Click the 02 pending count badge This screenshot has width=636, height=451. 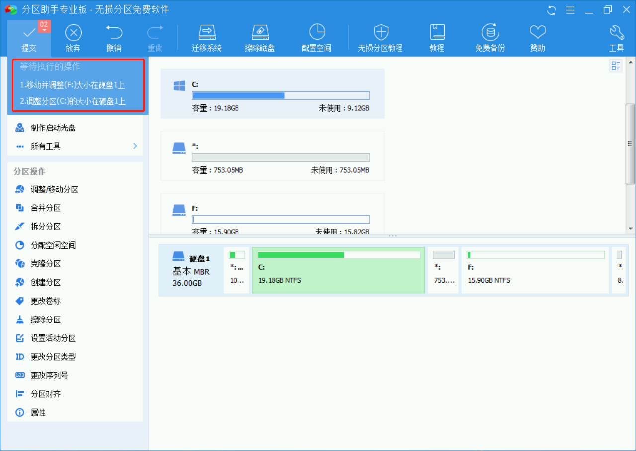pyautogui.click(x=44, y=25)
